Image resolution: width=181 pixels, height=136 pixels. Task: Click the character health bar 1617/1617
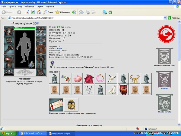(25, 28)
